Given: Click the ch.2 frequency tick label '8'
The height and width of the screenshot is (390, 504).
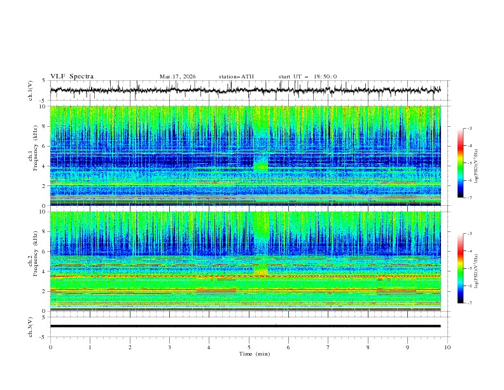Looking at the screenshot, I should (45, 232).
